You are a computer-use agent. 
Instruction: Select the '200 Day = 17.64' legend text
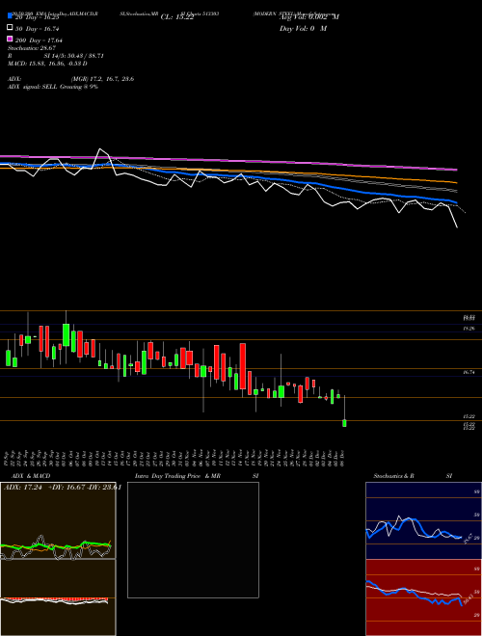click(x=39, y=40)
